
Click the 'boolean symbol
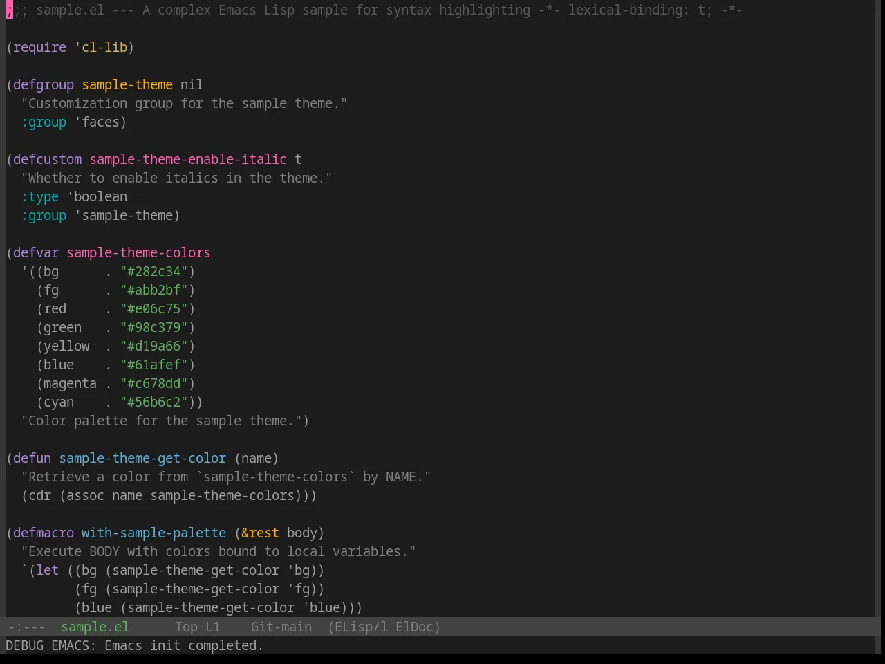[x=97, y=196]
